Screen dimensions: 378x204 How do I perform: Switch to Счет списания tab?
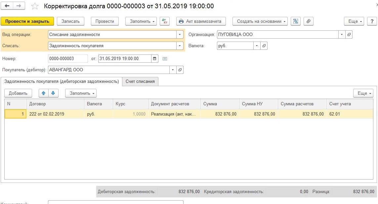140,81
